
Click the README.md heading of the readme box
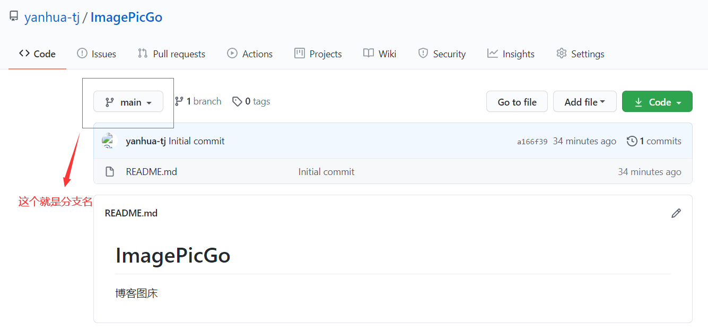click(131, 213)
